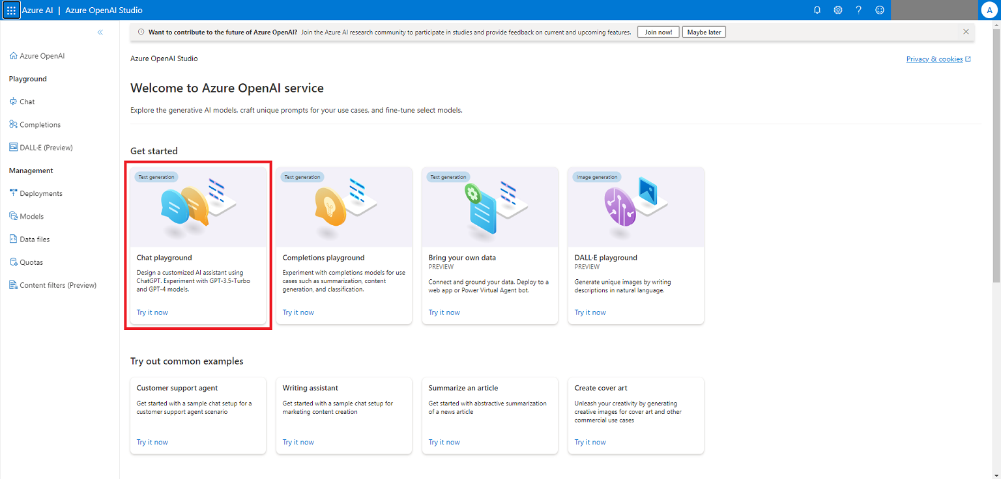Viewport: 1001px width, 479px height.
Task: Collapse the left navigation sidebar
Action: coord(100,32)
